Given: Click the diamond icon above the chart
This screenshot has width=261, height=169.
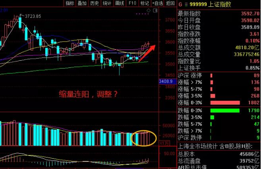Looking at the screenshot, I should (x=149, y=10).
